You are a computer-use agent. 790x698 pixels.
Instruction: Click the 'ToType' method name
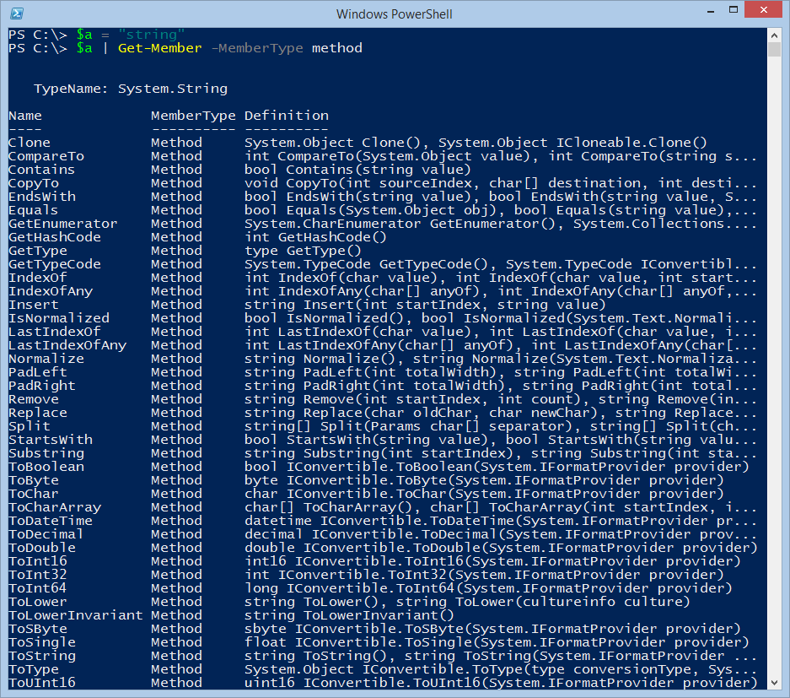[x=34, y=670]
